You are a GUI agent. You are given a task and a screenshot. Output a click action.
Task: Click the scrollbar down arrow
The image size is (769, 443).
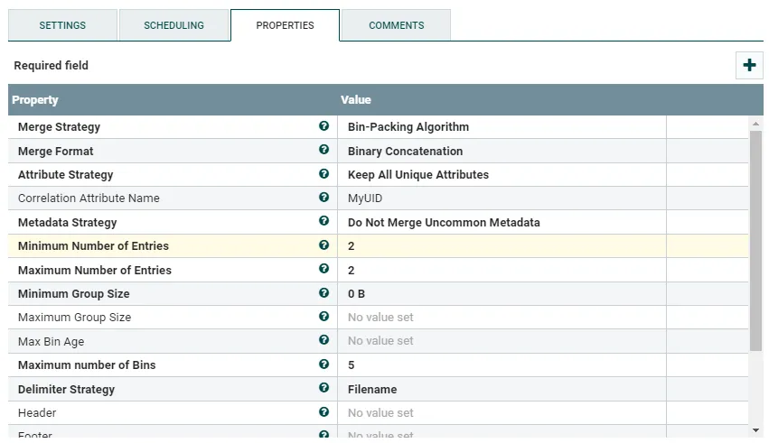[755, 431]
